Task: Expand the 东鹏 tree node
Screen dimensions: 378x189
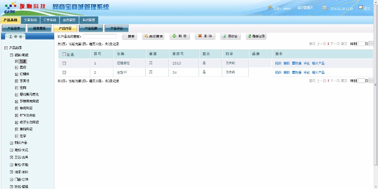Action: coord(17,61)
